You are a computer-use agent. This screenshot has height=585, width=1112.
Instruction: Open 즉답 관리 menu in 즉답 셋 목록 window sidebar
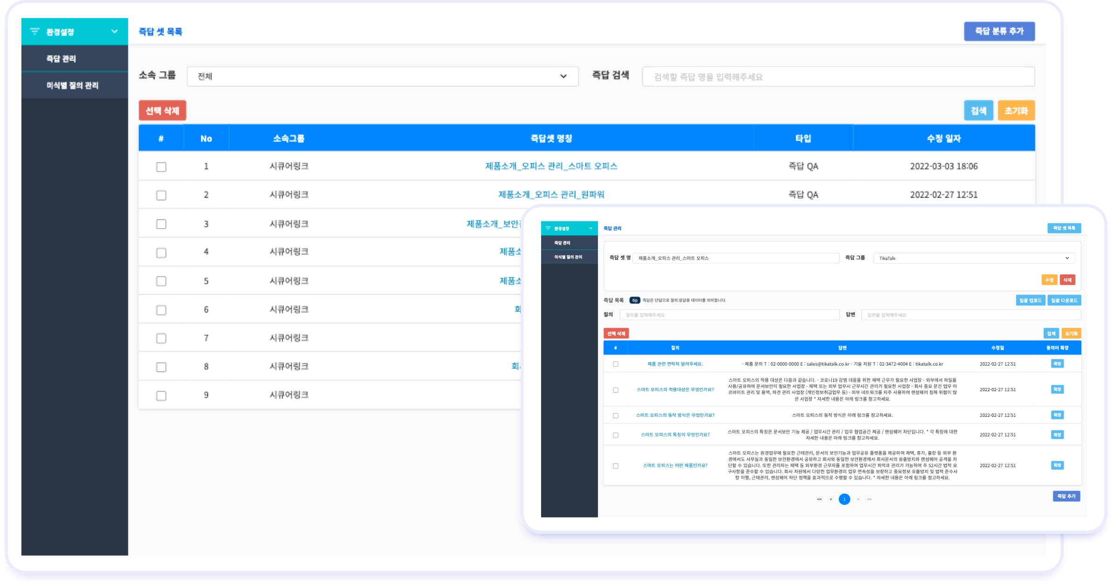(x=75, y=59)
